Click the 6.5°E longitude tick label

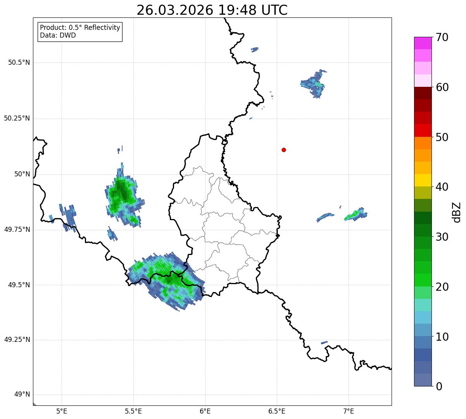click(x=277, y=411)
